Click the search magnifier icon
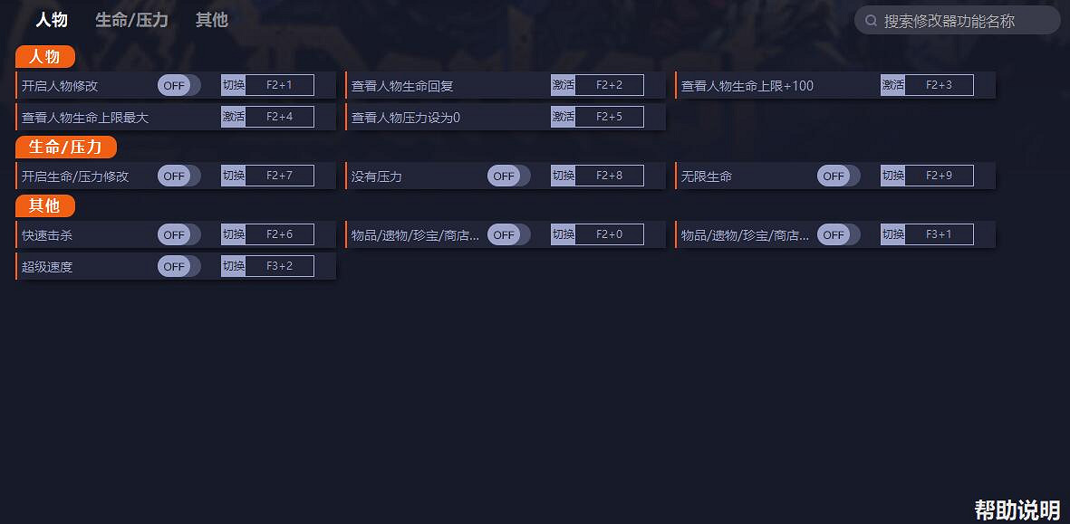This screenshot has height=524, width=1070. pos(871,20)
